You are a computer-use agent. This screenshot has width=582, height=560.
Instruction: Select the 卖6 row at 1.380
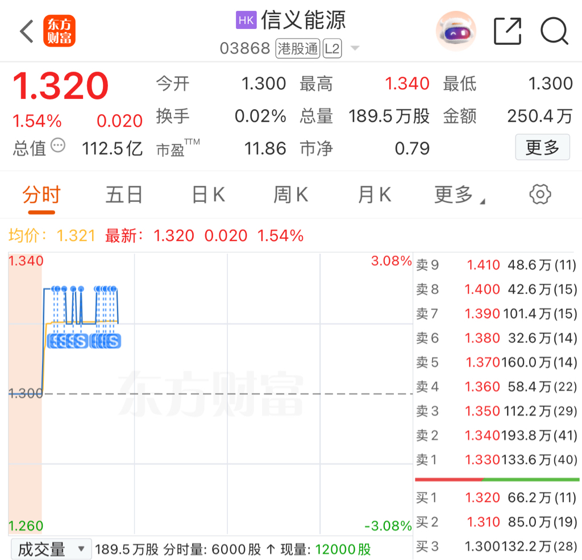[x=496, y=338]
